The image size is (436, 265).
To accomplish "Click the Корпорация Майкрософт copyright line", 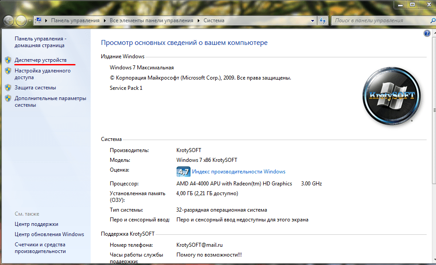I will (200, 78).
